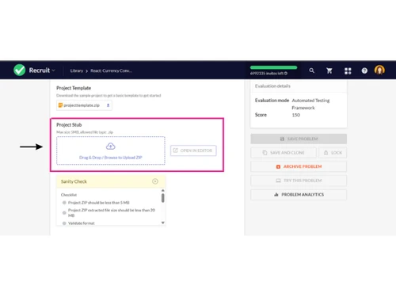Screen dimensions: 396x297
Task: Click the Lock button
Action: (x=333, y=153)
